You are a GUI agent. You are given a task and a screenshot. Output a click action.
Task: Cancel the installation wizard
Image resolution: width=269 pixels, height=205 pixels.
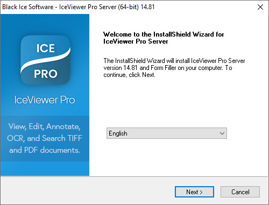coord(240,192)
